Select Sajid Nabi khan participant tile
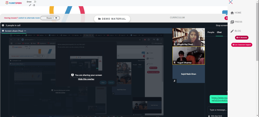 coord(189,74)
